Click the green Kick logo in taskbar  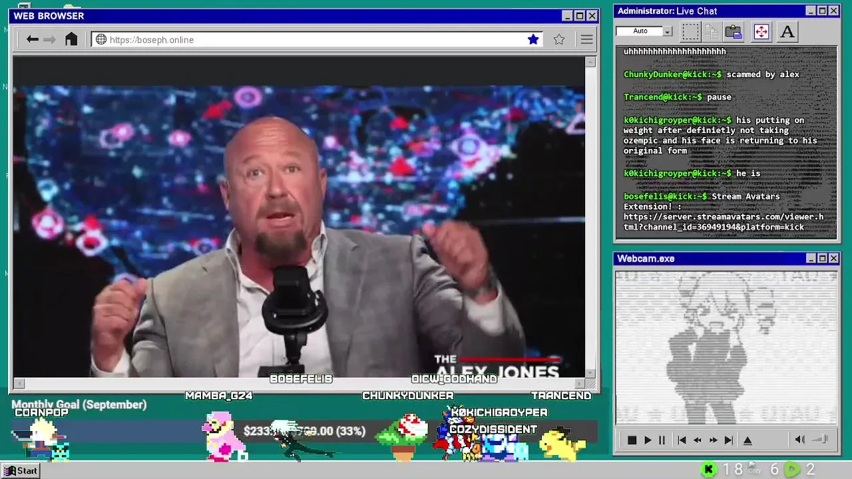tap(709, 470)
